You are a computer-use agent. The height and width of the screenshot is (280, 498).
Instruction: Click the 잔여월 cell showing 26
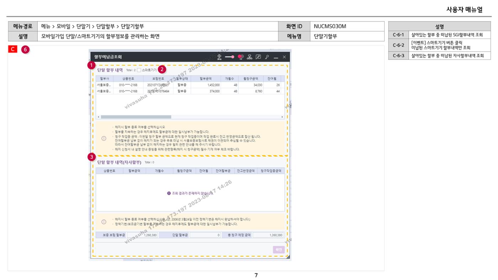point(272,85)
